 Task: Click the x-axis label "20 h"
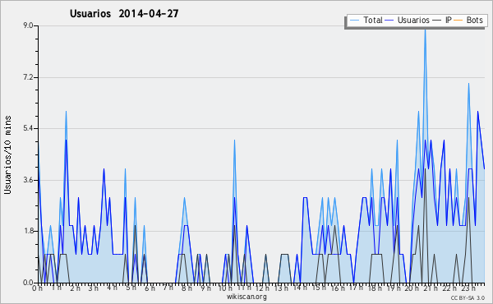pyautogui.click(x=412, y=288)
